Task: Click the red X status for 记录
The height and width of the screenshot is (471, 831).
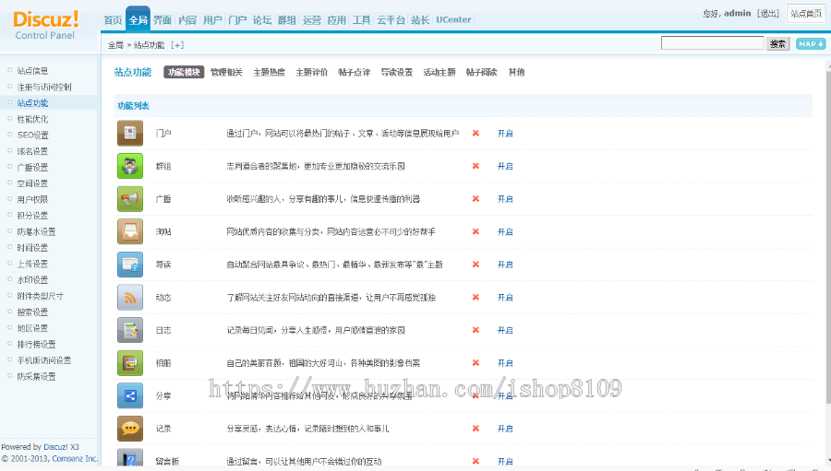Action: [x=476, y=429]
